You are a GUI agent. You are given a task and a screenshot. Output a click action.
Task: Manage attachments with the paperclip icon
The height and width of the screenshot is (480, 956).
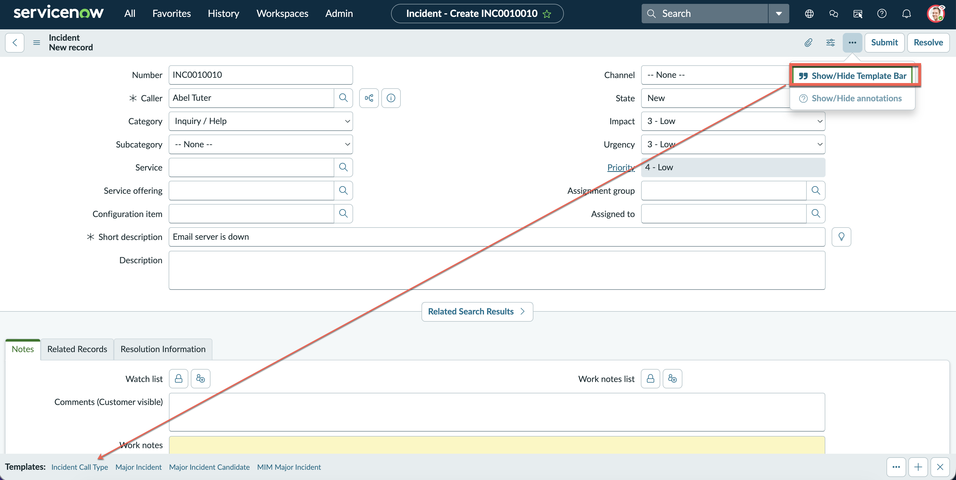[808, 43]
